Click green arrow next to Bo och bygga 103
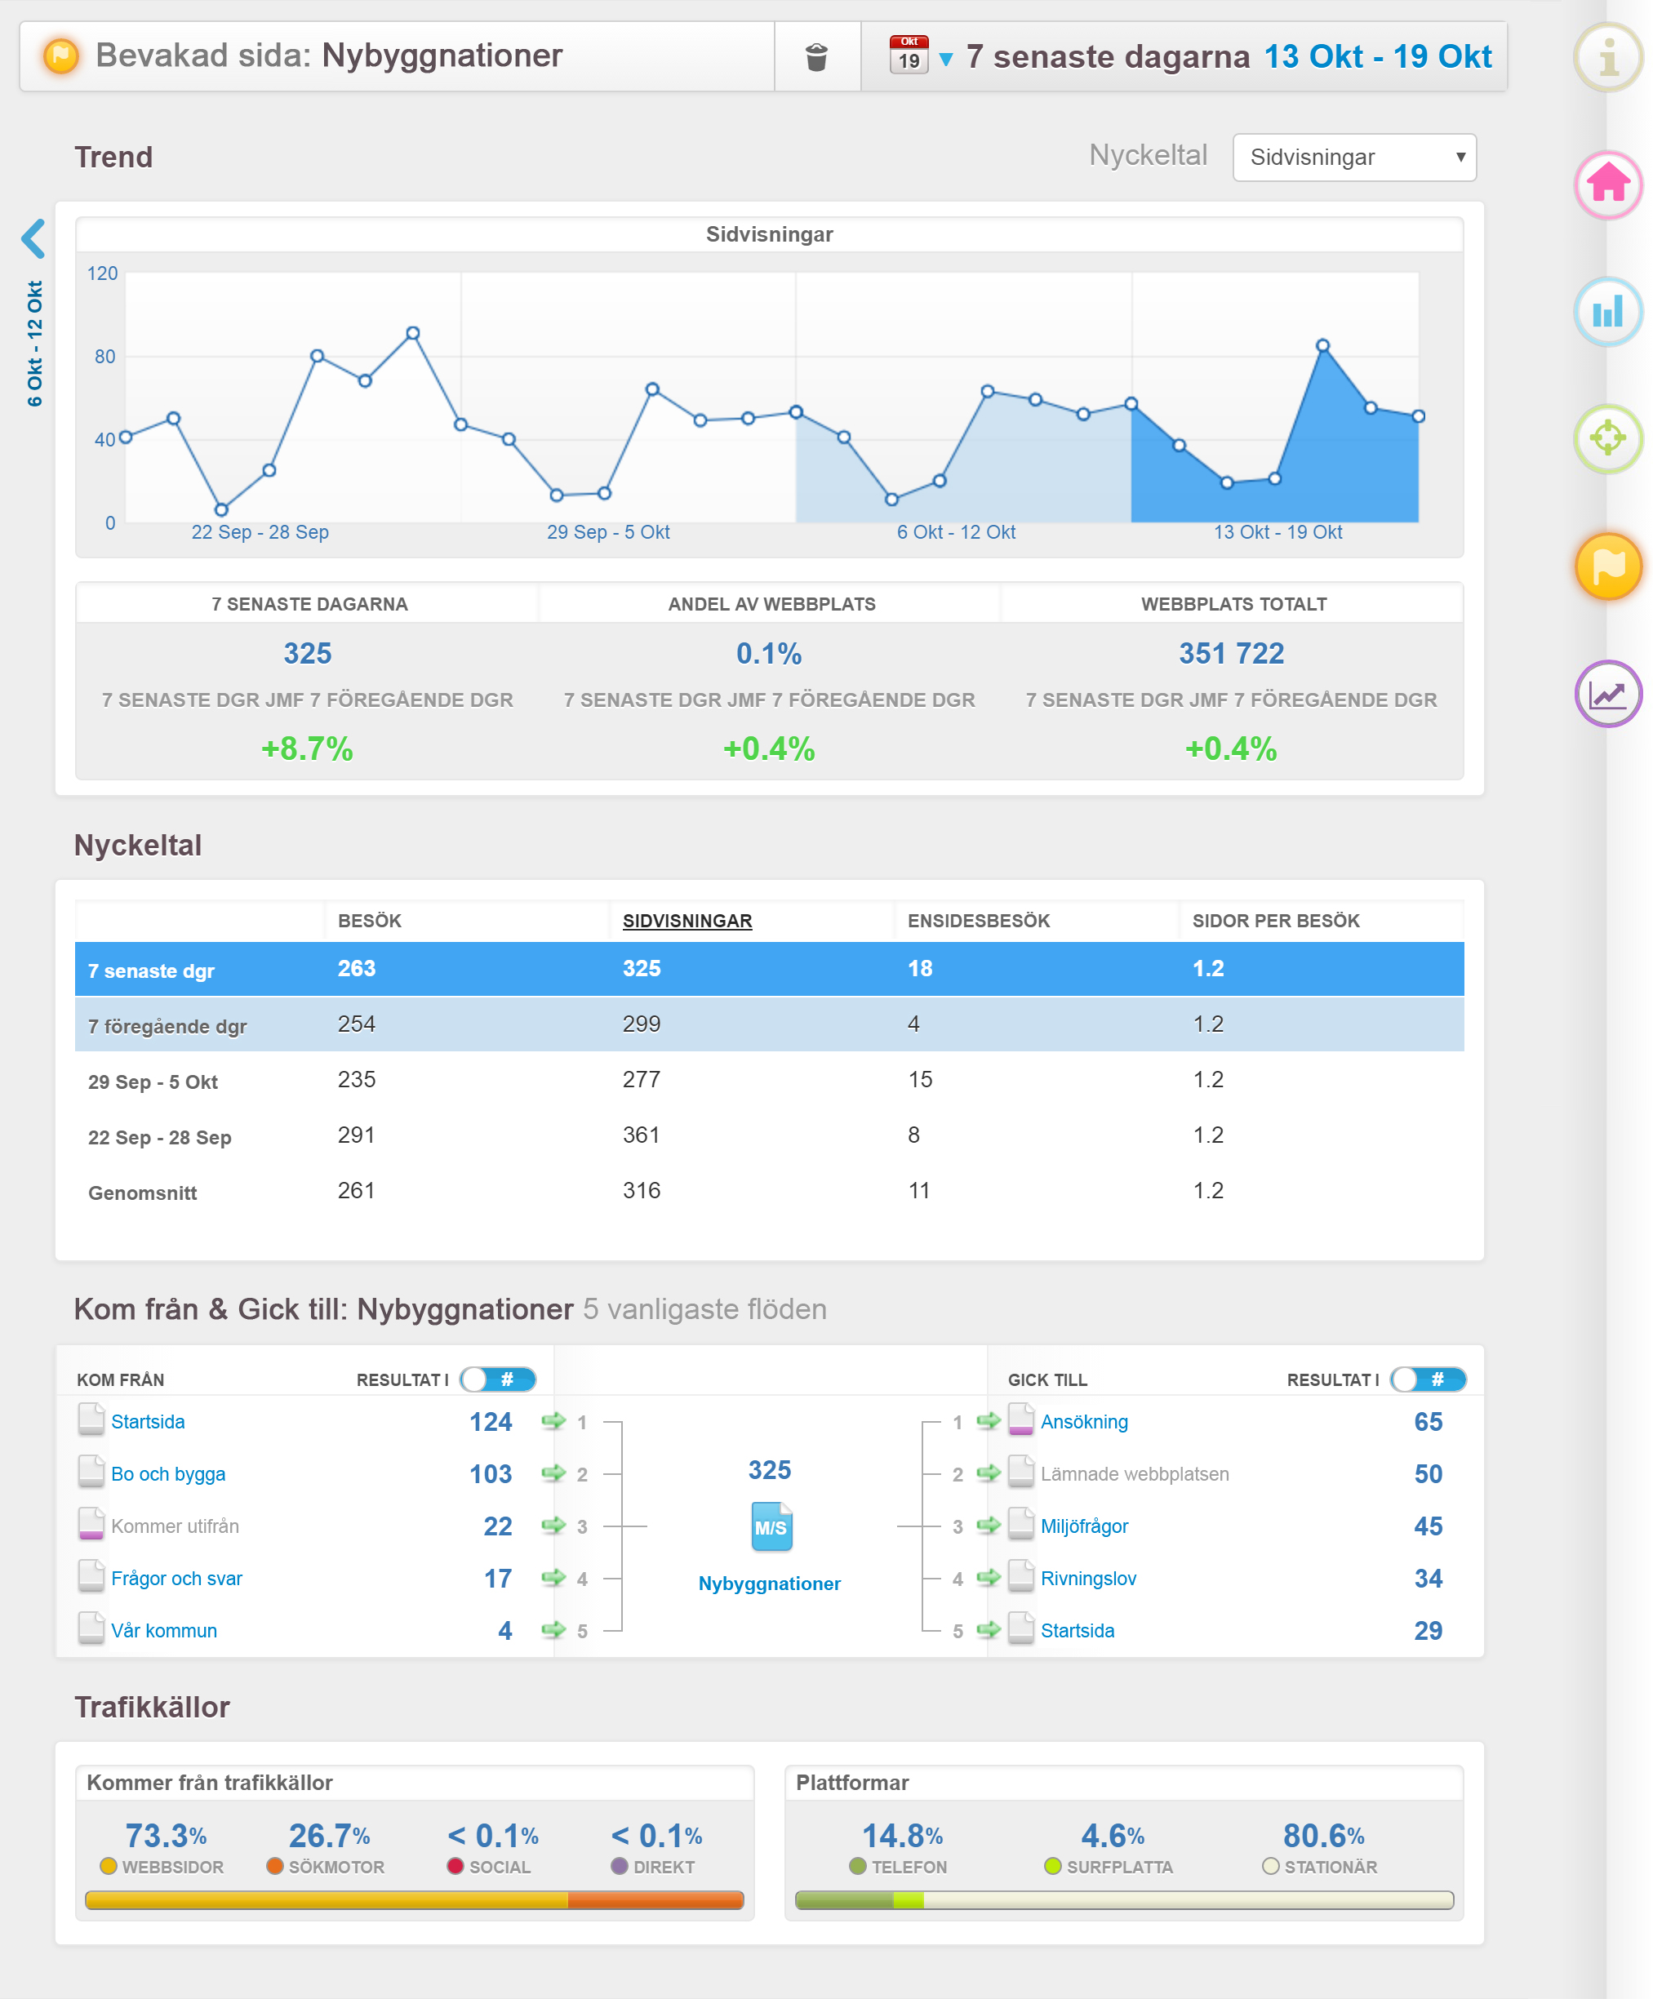The width and height of the screenshot is (1653, 1999). 553,1473
